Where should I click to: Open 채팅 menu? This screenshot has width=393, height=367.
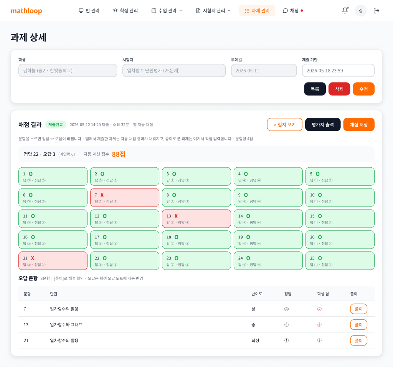[x=293, y=10]
